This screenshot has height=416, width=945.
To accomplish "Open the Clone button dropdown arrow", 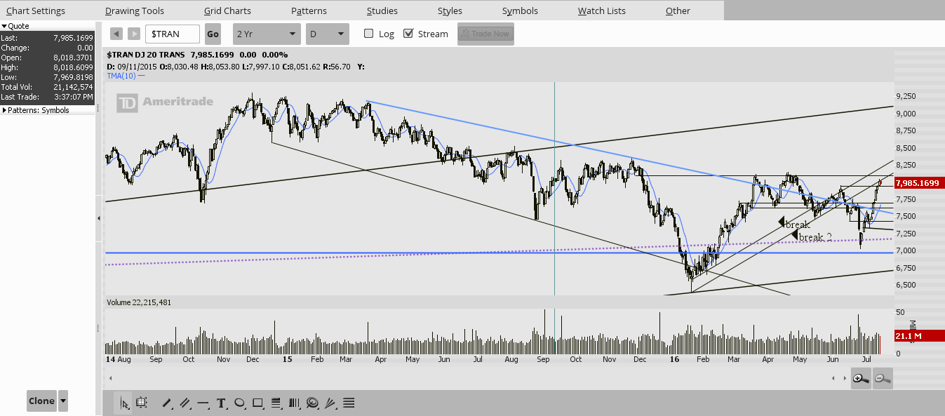I will pos(63,401).
